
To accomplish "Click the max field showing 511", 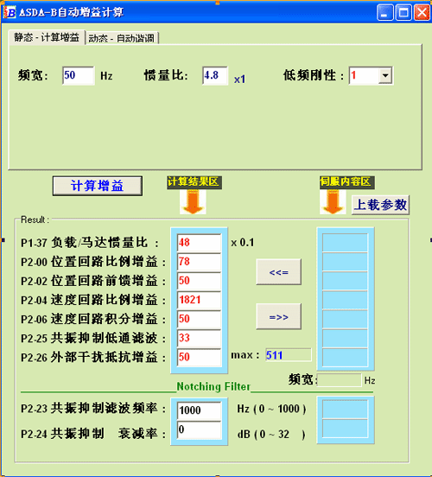I will pos(288,355).
